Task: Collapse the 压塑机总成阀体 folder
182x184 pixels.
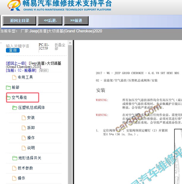Action: [x=32, y=108]
